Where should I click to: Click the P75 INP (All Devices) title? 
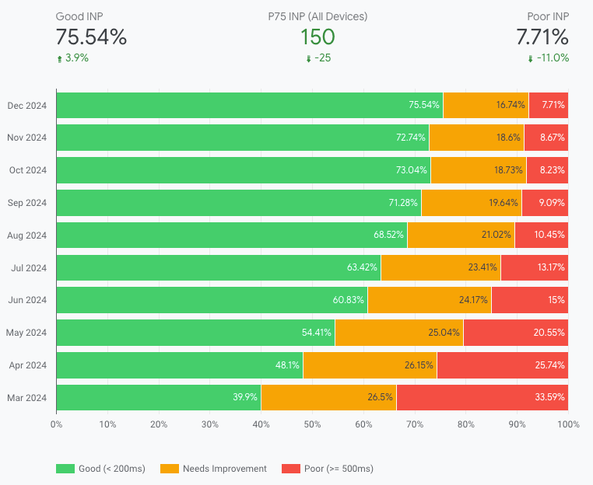pyautogui.click(x=317, y=16)
